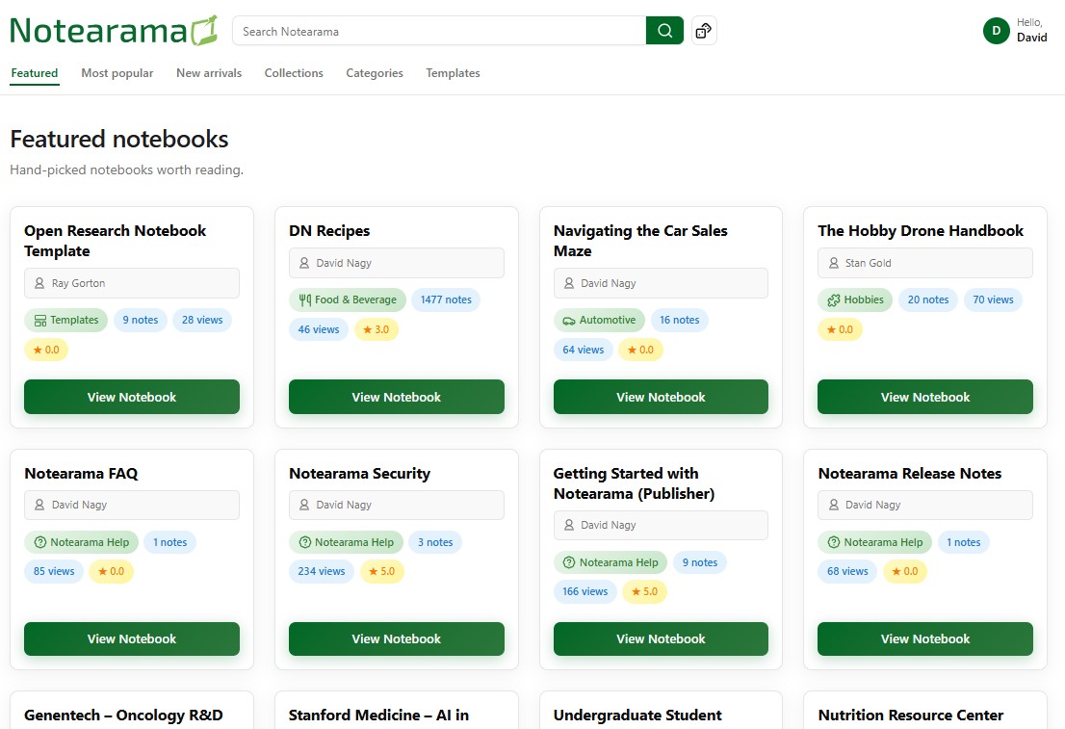This screenshot has width=1065, height=729.
Task: Click the 1477 notes badge
Action: pyautogui.click(x=446, y=299)
